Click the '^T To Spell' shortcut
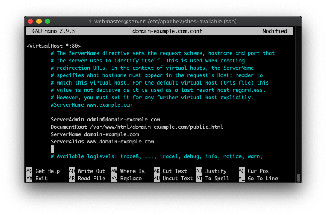Image resolution: width=326 pixels, height=215 pixels. click(213, 178)
